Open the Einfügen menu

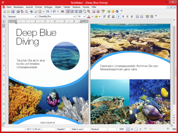[x=48, y=7]
